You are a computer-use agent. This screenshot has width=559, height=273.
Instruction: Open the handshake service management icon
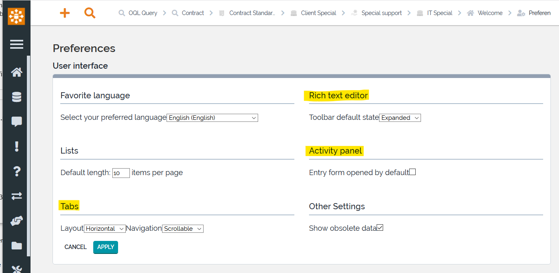[16, 221]
